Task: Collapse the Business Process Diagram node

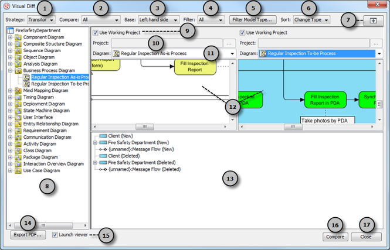Action: [x=10, y=71]
